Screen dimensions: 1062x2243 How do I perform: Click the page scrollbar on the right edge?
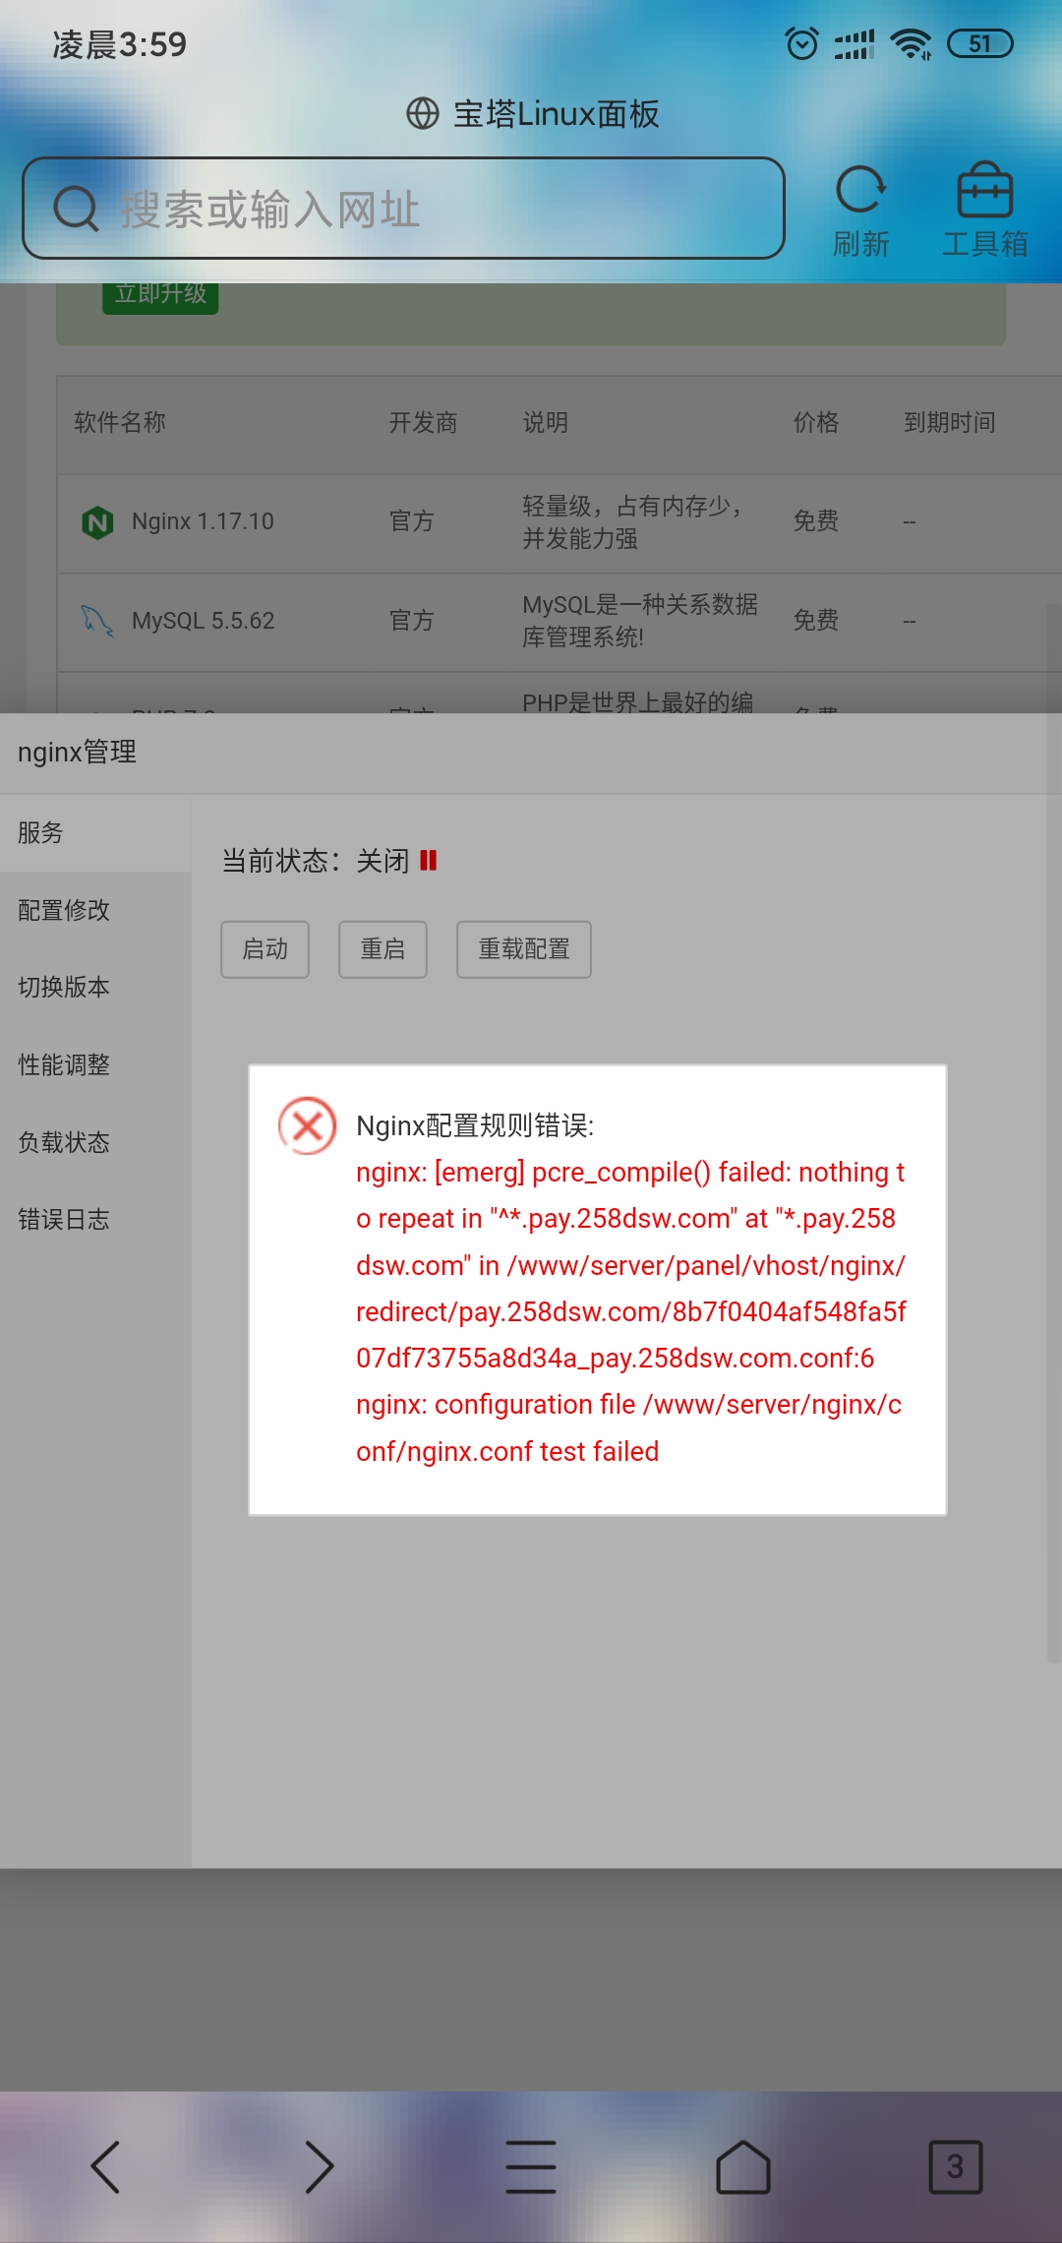(1053, 1131)
